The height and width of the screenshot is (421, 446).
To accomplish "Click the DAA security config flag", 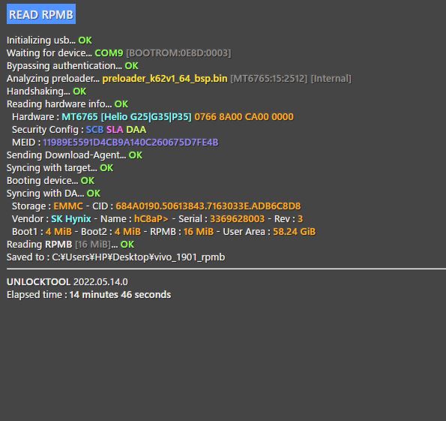I will [136, 130].
